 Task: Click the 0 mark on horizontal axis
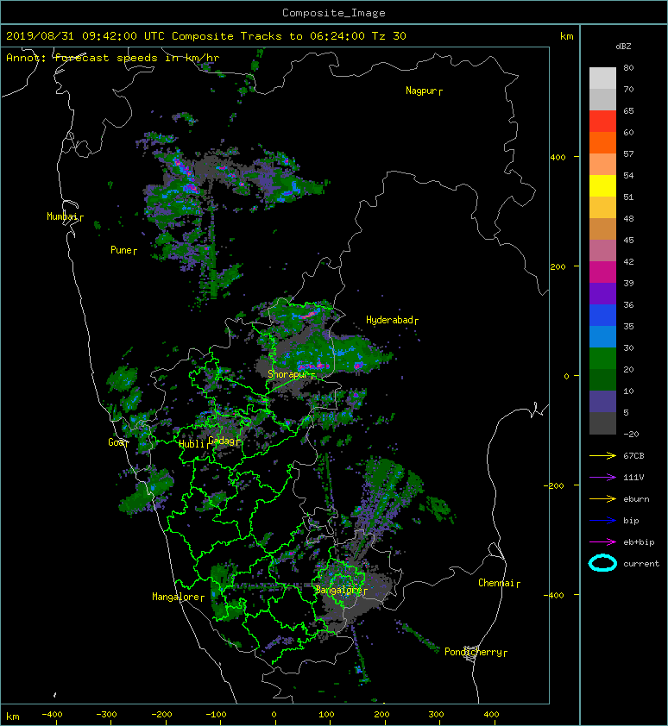coord(274,715)
